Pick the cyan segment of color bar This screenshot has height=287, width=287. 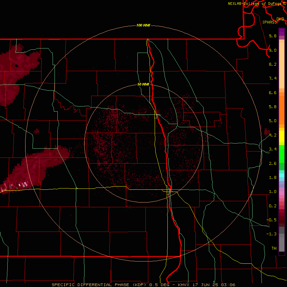282,175
